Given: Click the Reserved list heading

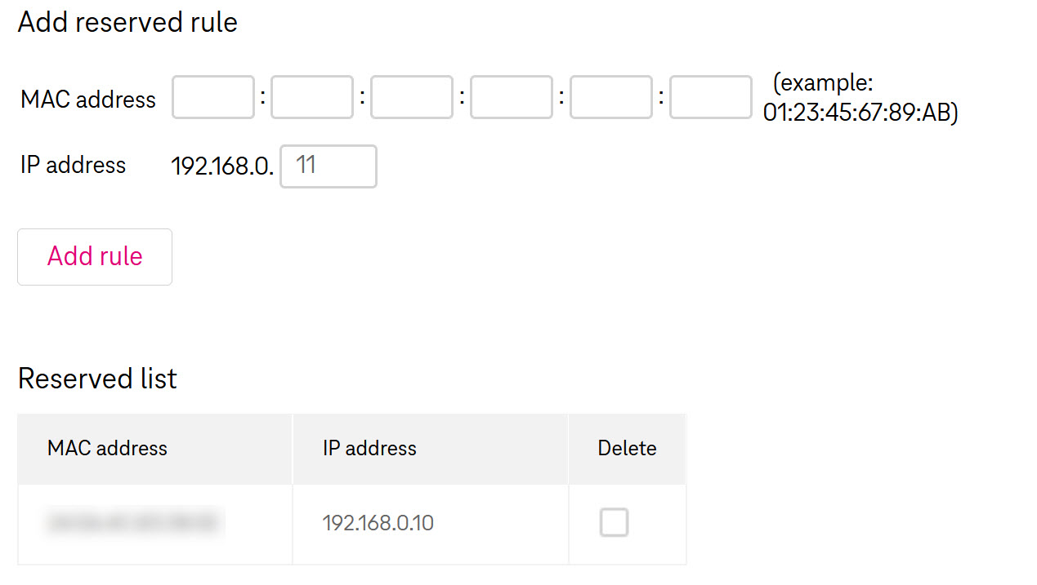Looking at the screenshot, I should coord(97,379).
